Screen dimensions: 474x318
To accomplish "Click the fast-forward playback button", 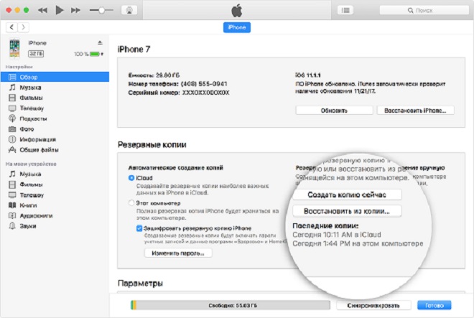I will (75, 10).
